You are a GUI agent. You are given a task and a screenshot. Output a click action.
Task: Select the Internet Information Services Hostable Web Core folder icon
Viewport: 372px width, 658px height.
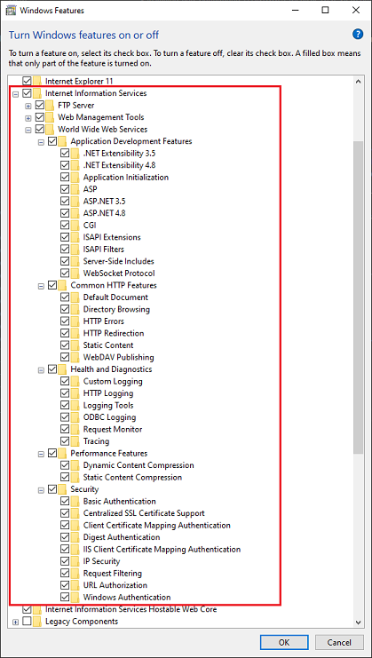tap(37, 609)
